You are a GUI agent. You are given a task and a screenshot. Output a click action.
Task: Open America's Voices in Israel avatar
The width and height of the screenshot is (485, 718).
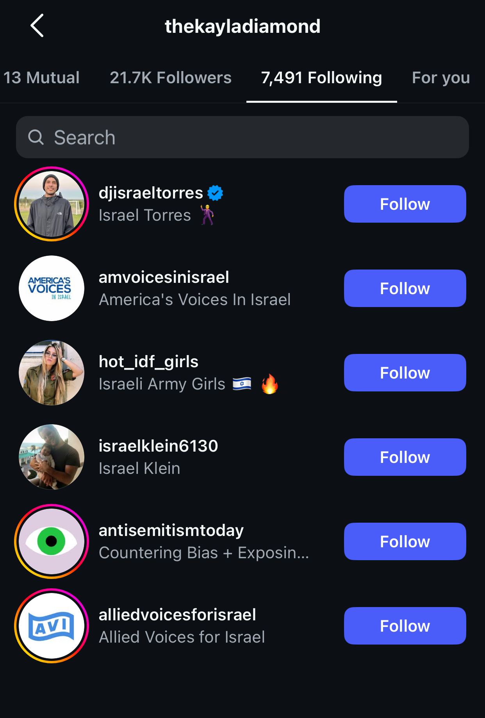(52, 288)
